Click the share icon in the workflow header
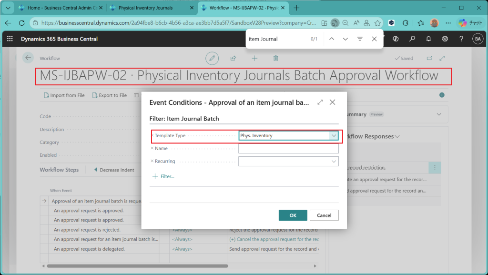Viewport: 488px width, 275px height. click(x=233, y=58)
